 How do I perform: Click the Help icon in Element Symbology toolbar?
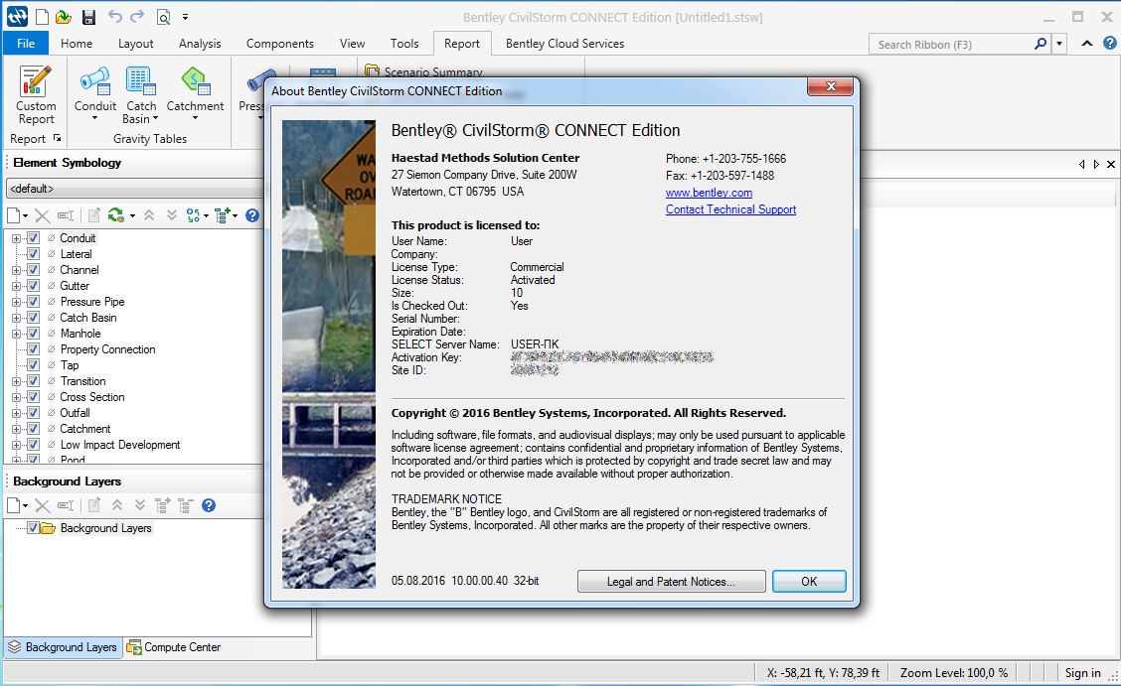click(252, 214)
